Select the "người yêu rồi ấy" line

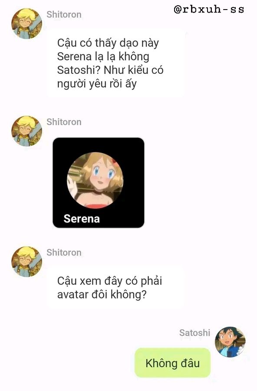[97, 84]
